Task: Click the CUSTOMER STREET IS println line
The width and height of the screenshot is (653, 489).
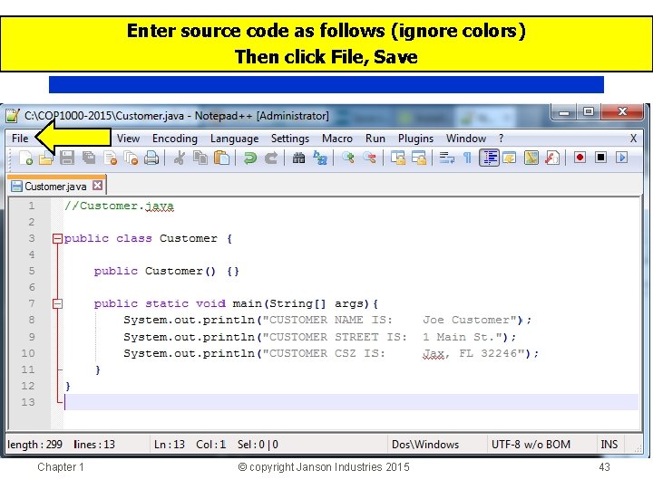Action: click(320, 337)
